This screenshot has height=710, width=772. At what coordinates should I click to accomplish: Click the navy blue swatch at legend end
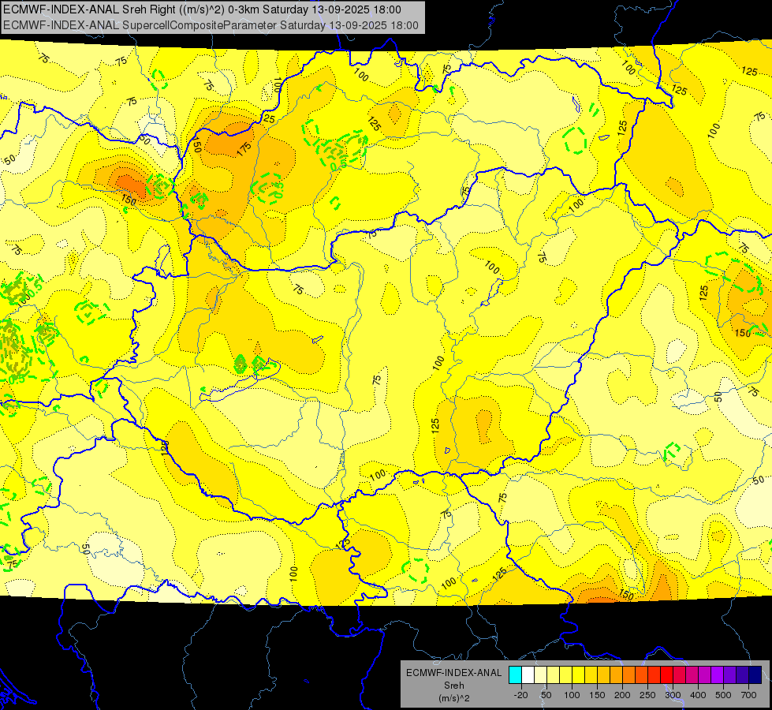pyautogui.click(x=755, y=674)
